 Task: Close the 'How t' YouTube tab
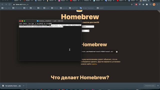(x=125, y=1)
